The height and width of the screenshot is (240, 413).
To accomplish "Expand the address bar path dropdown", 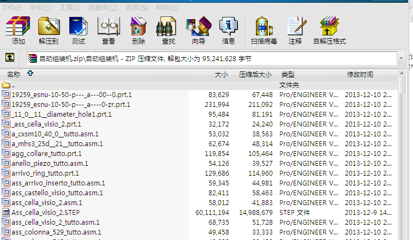I will 401,58.
